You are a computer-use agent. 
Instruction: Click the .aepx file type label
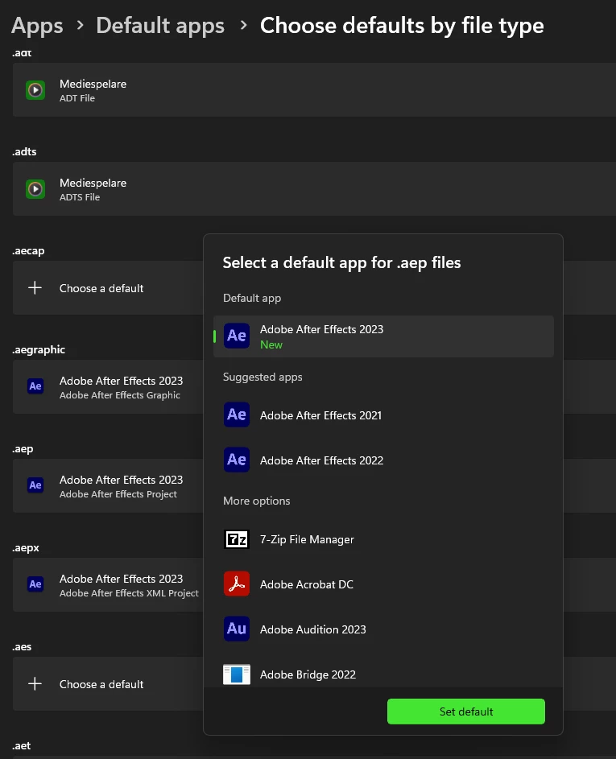click(25, 548)
